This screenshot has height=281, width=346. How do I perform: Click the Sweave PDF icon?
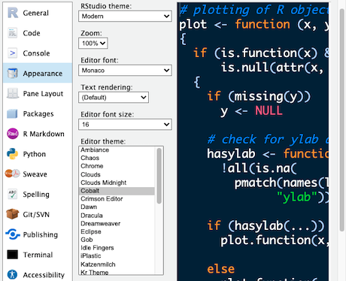point(12,174)
